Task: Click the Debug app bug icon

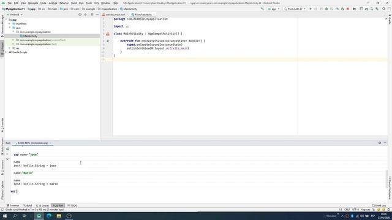Action: (x=326, y=9)
